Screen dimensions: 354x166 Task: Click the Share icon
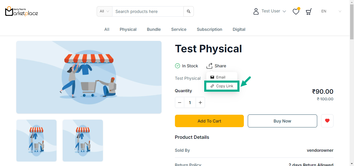click(209, 66)
